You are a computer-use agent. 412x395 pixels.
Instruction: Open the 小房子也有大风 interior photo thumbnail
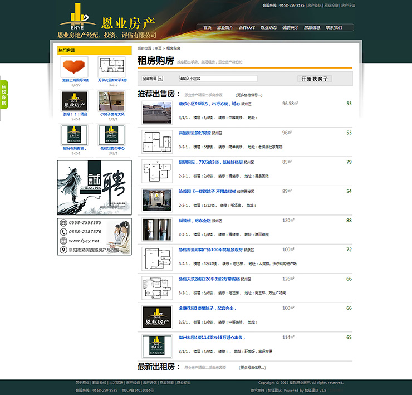click(x=112, y=101)
